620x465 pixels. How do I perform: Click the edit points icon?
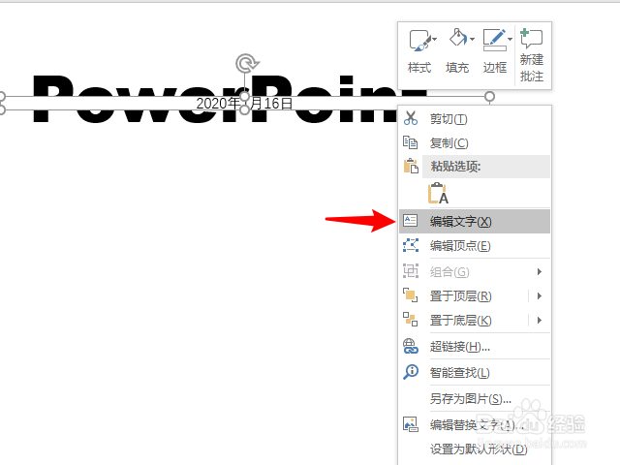tap(411, 245)
